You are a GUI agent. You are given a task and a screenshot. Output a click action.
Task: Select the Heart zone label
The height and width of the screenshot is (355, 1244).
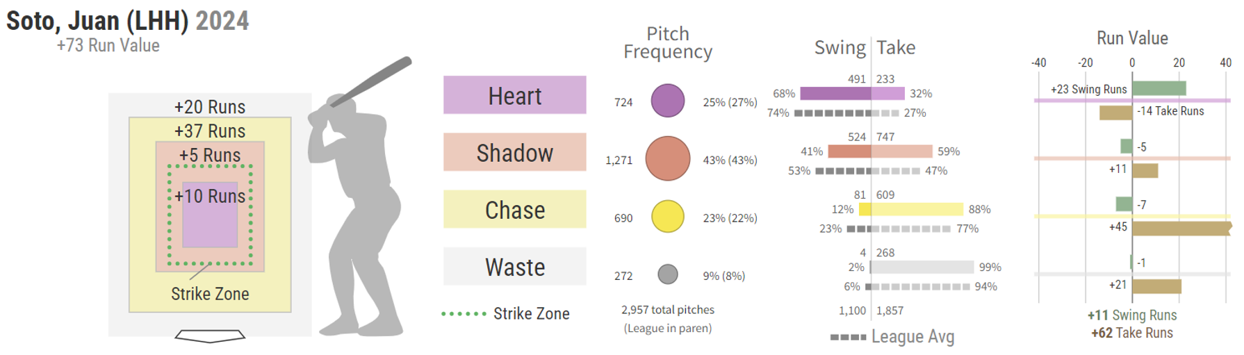[x=514, y=95]
